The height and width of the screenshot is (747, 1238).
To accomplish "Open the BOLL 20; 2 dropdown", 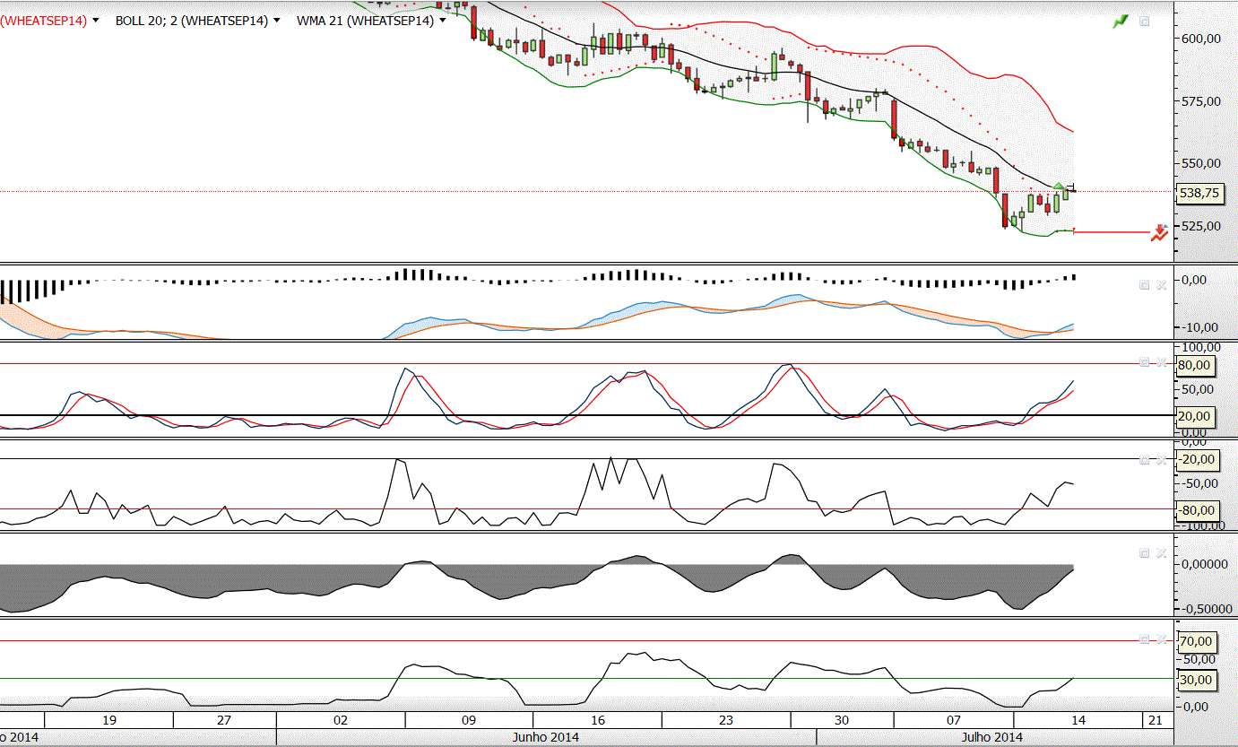I will click(x=276, y=20).
